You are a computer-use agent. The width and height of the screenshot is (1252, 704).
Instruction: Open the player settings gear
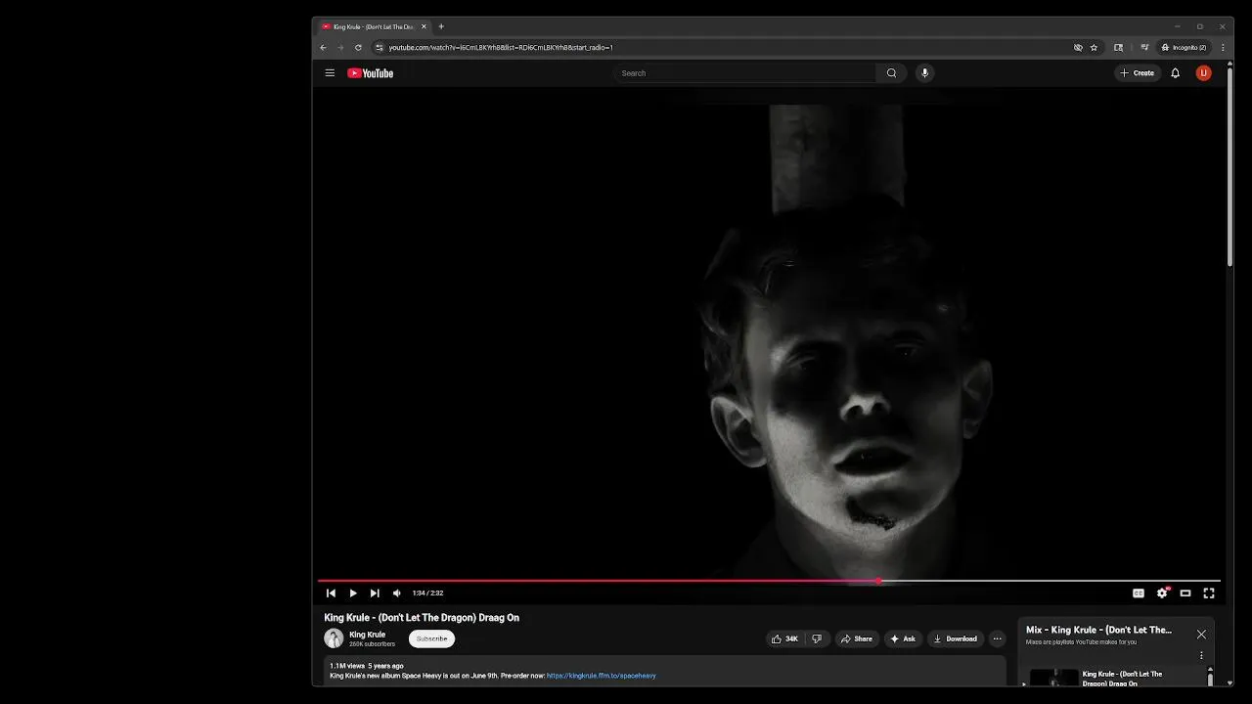[1162, 594]
